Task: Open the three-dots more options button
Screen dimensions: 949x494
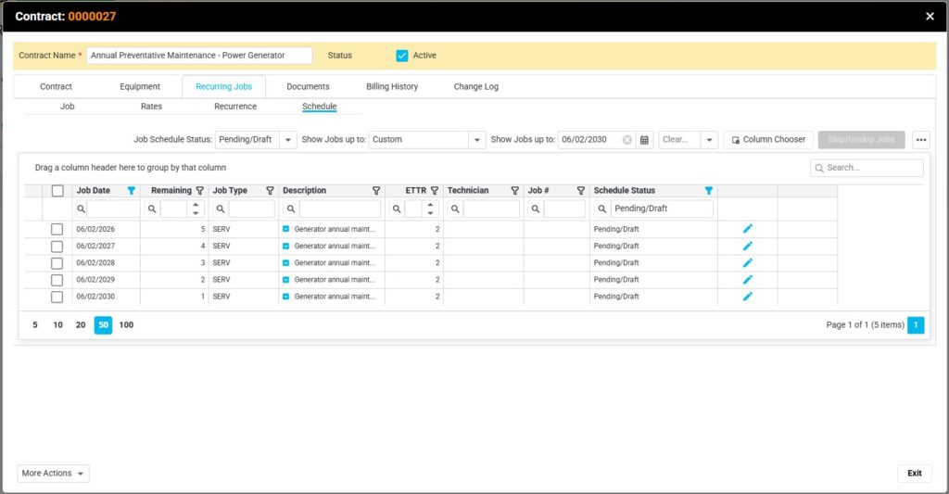Action: pyautogui.click(x=921, y=140)
